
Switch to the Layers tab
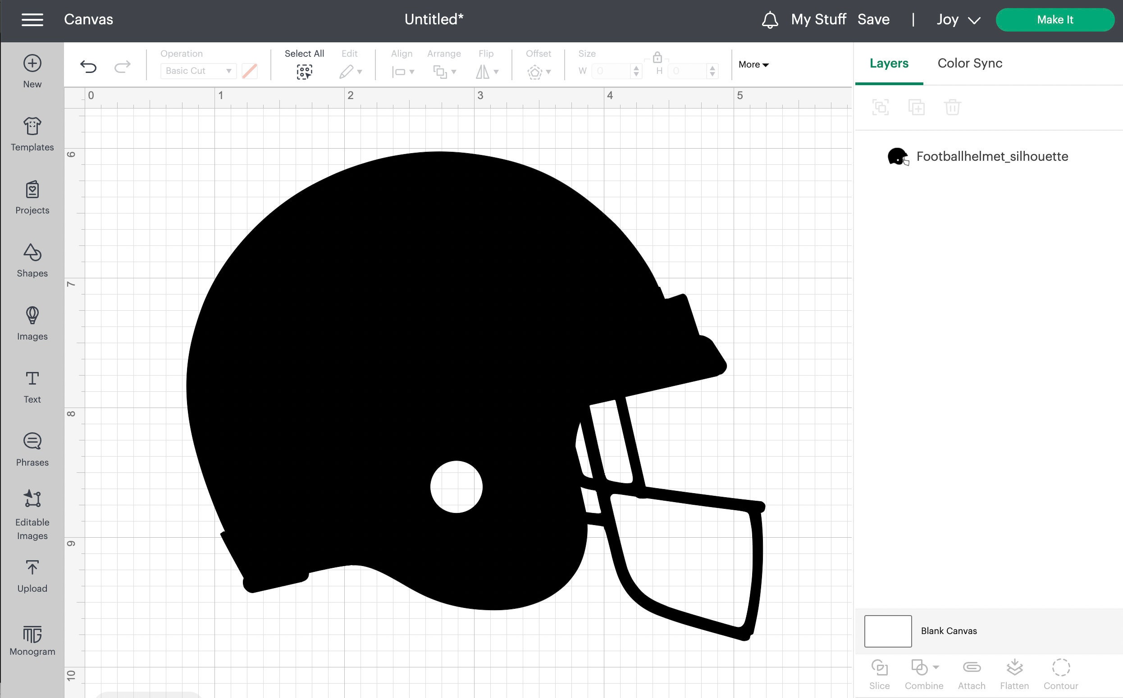click(x=889, y=63)
